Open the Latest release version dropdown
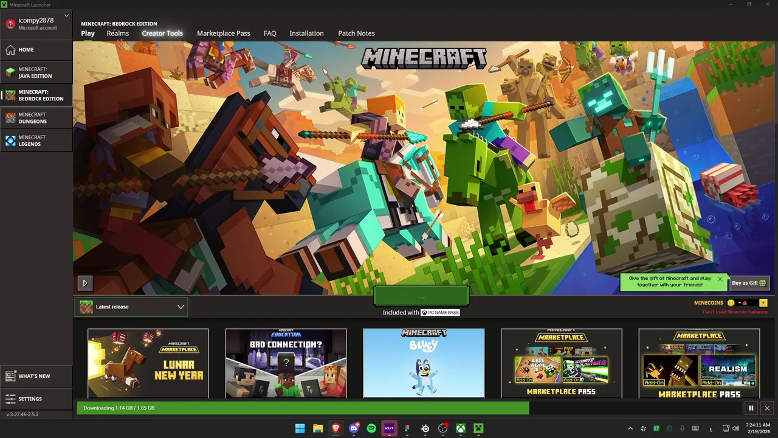Viewport: 778px width, 438px height. 131,307
